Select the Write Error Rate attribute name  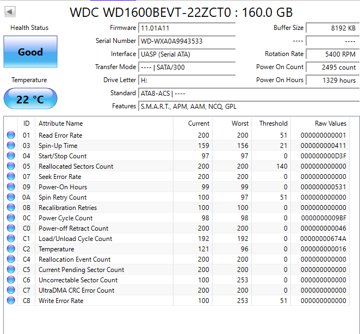pyautogui.click(x=61, y=301)
